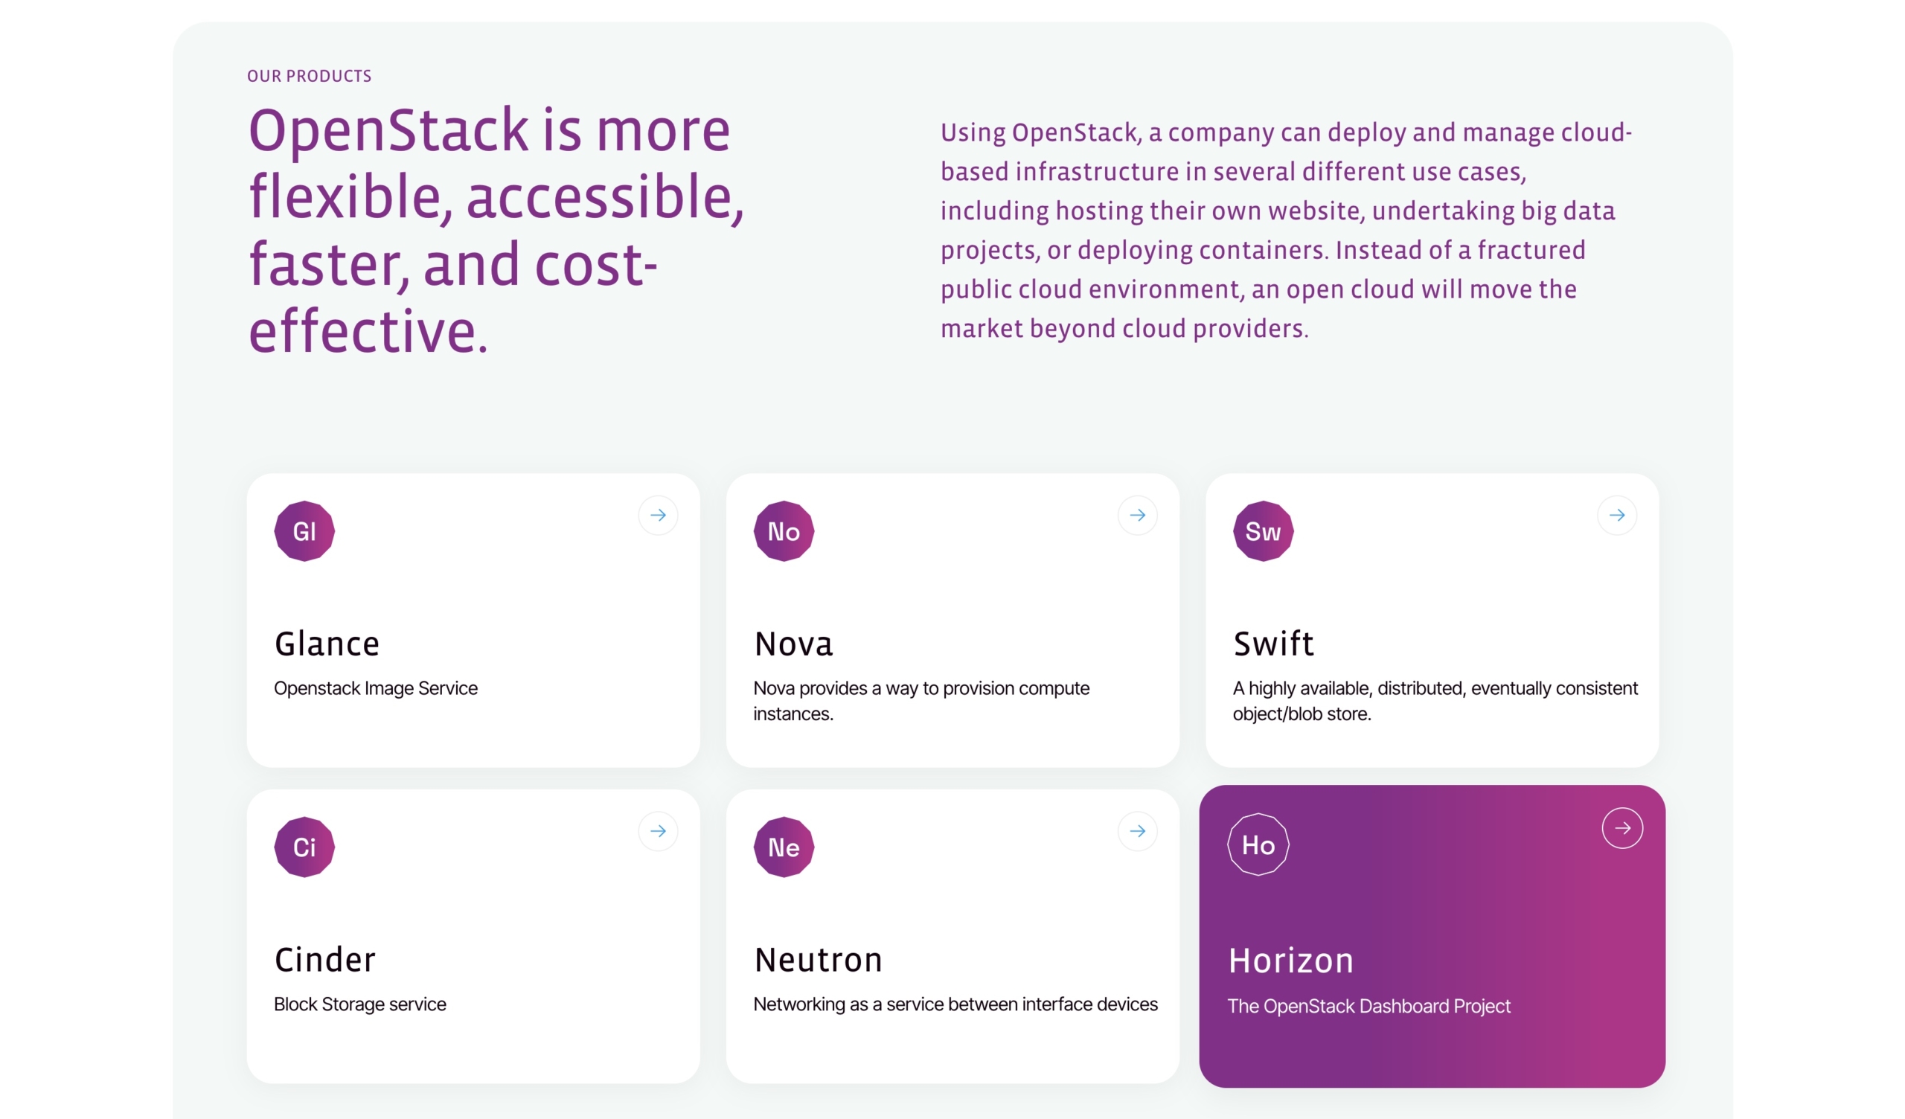Select the Nova product title
Image resolution: width=1905 pixels, height=1119 pixels.
(793, 644)
